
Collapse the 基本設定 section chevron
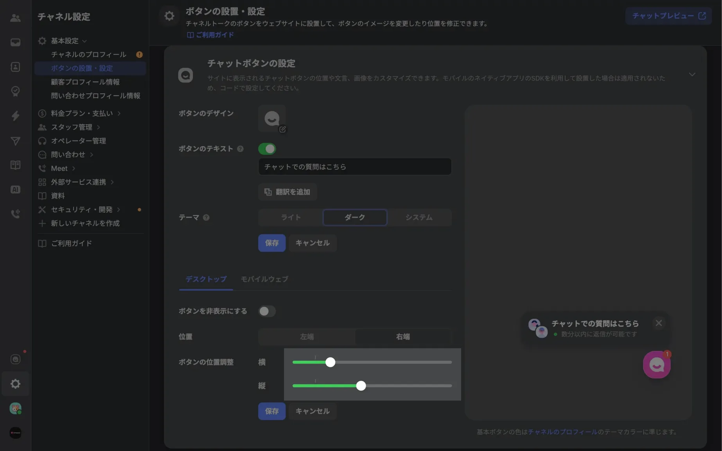(x=85, y=41)
